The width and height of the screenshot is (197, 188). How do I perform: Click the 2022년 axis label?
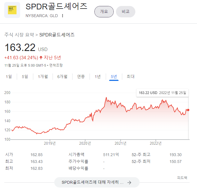pyautogui.click(x=156, y=143)
